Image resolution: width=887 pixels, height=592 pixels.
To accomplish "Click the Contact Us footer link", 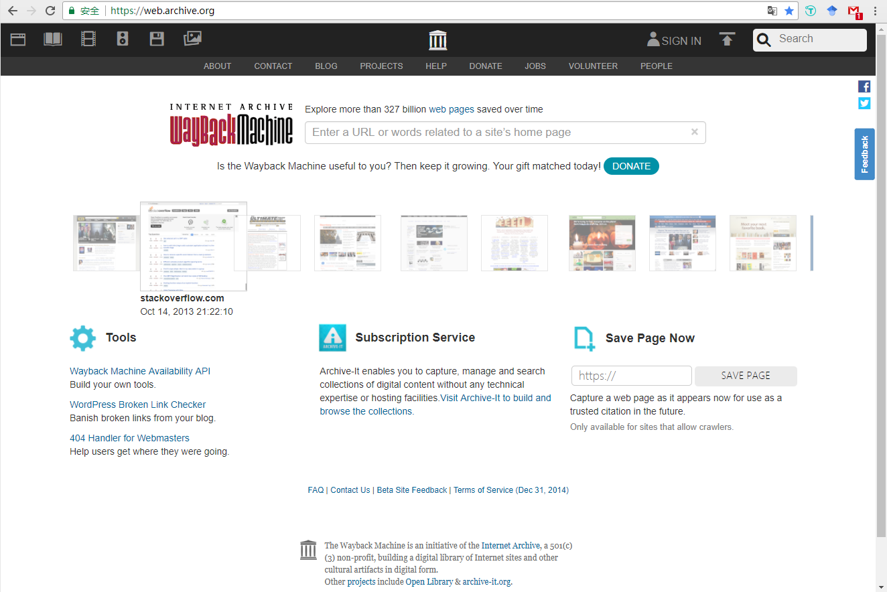I will click(x=350, y=490).
